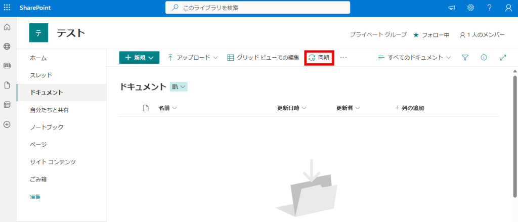The image size is (518, 222).
Task: Click the Create plus icon in left rail
Action: 7,124
